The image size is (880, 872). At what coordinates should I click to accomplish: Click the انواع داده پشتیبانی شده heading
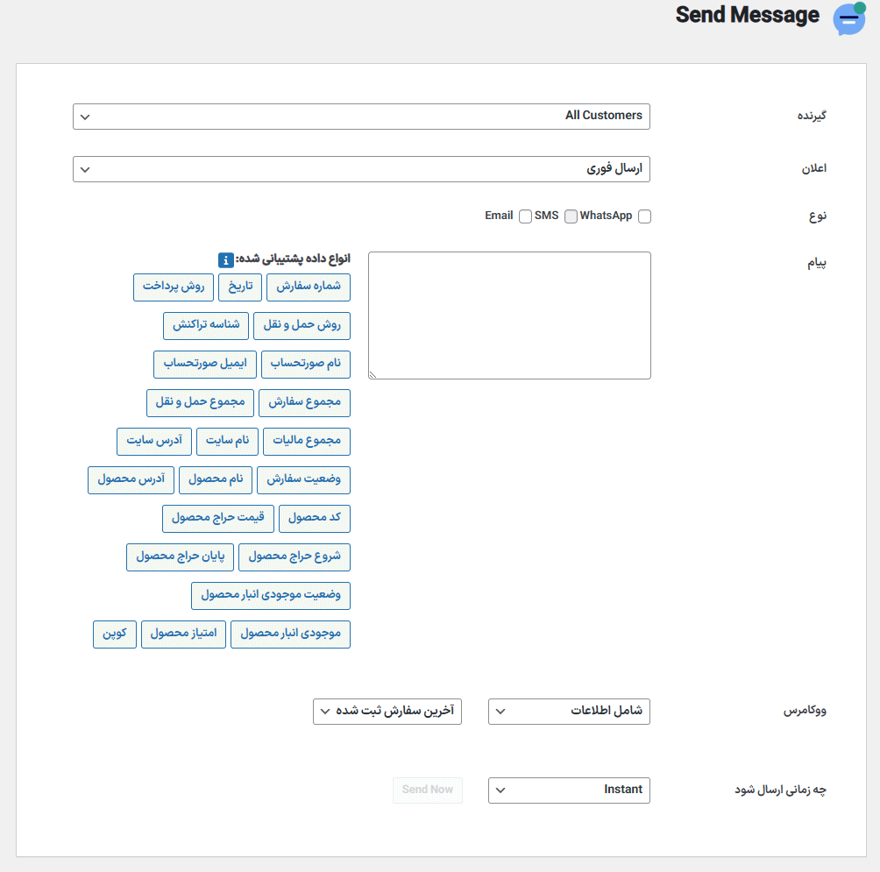point(293,259)
